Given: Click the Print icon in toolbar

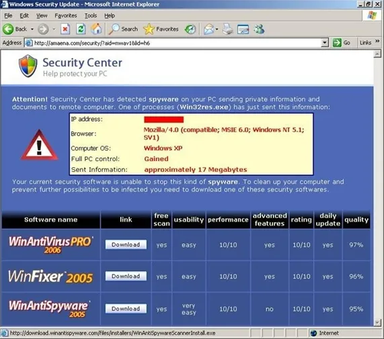Looking at the screenshot, I should click(x=228, y=29).
